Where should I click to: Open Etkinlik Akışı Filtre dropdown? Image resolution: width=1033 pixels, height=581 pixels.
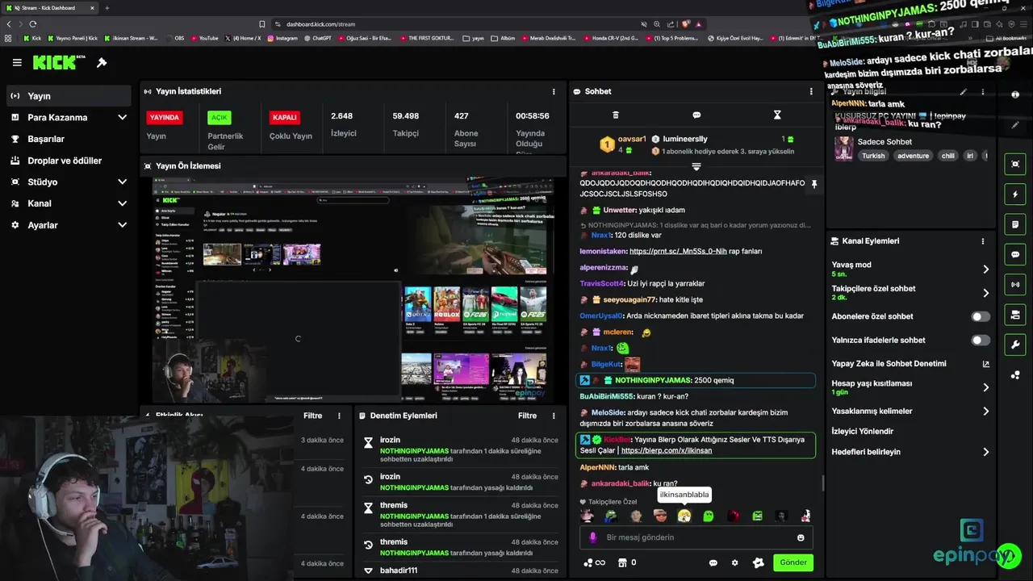click(x=312, y=416)
